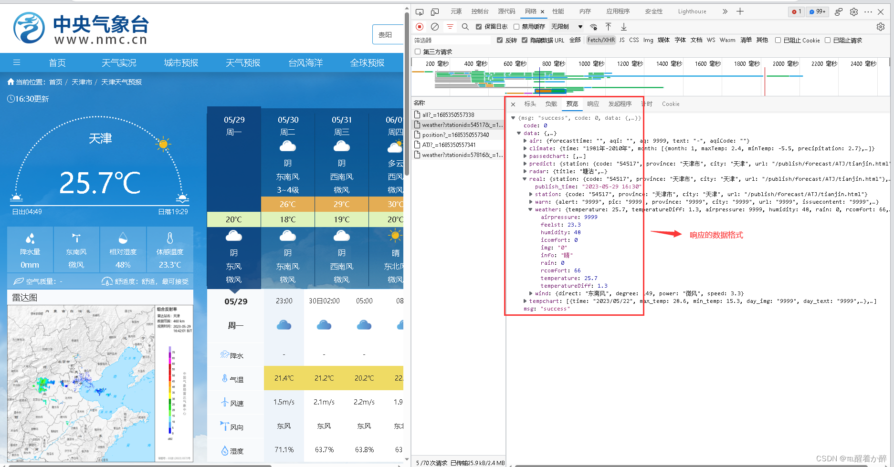Expand the air node in preview
This screenshot has height=467, width=894.
coord(525,141)
